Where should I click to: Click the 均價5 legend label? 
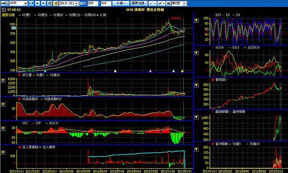[x=26, y=15]
